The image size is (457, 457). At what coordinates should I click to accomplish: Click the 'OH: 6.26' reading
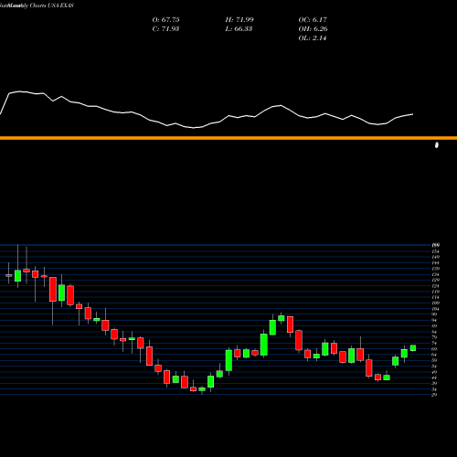click(x=313, y=29)
